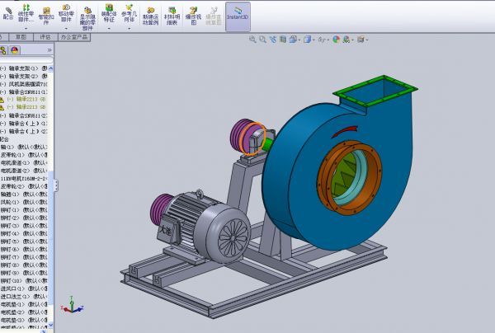Image resolution: width=495 pixels, height=333 pixels.
Task: Click the Apply Scene icon
Action: [346, 40]
